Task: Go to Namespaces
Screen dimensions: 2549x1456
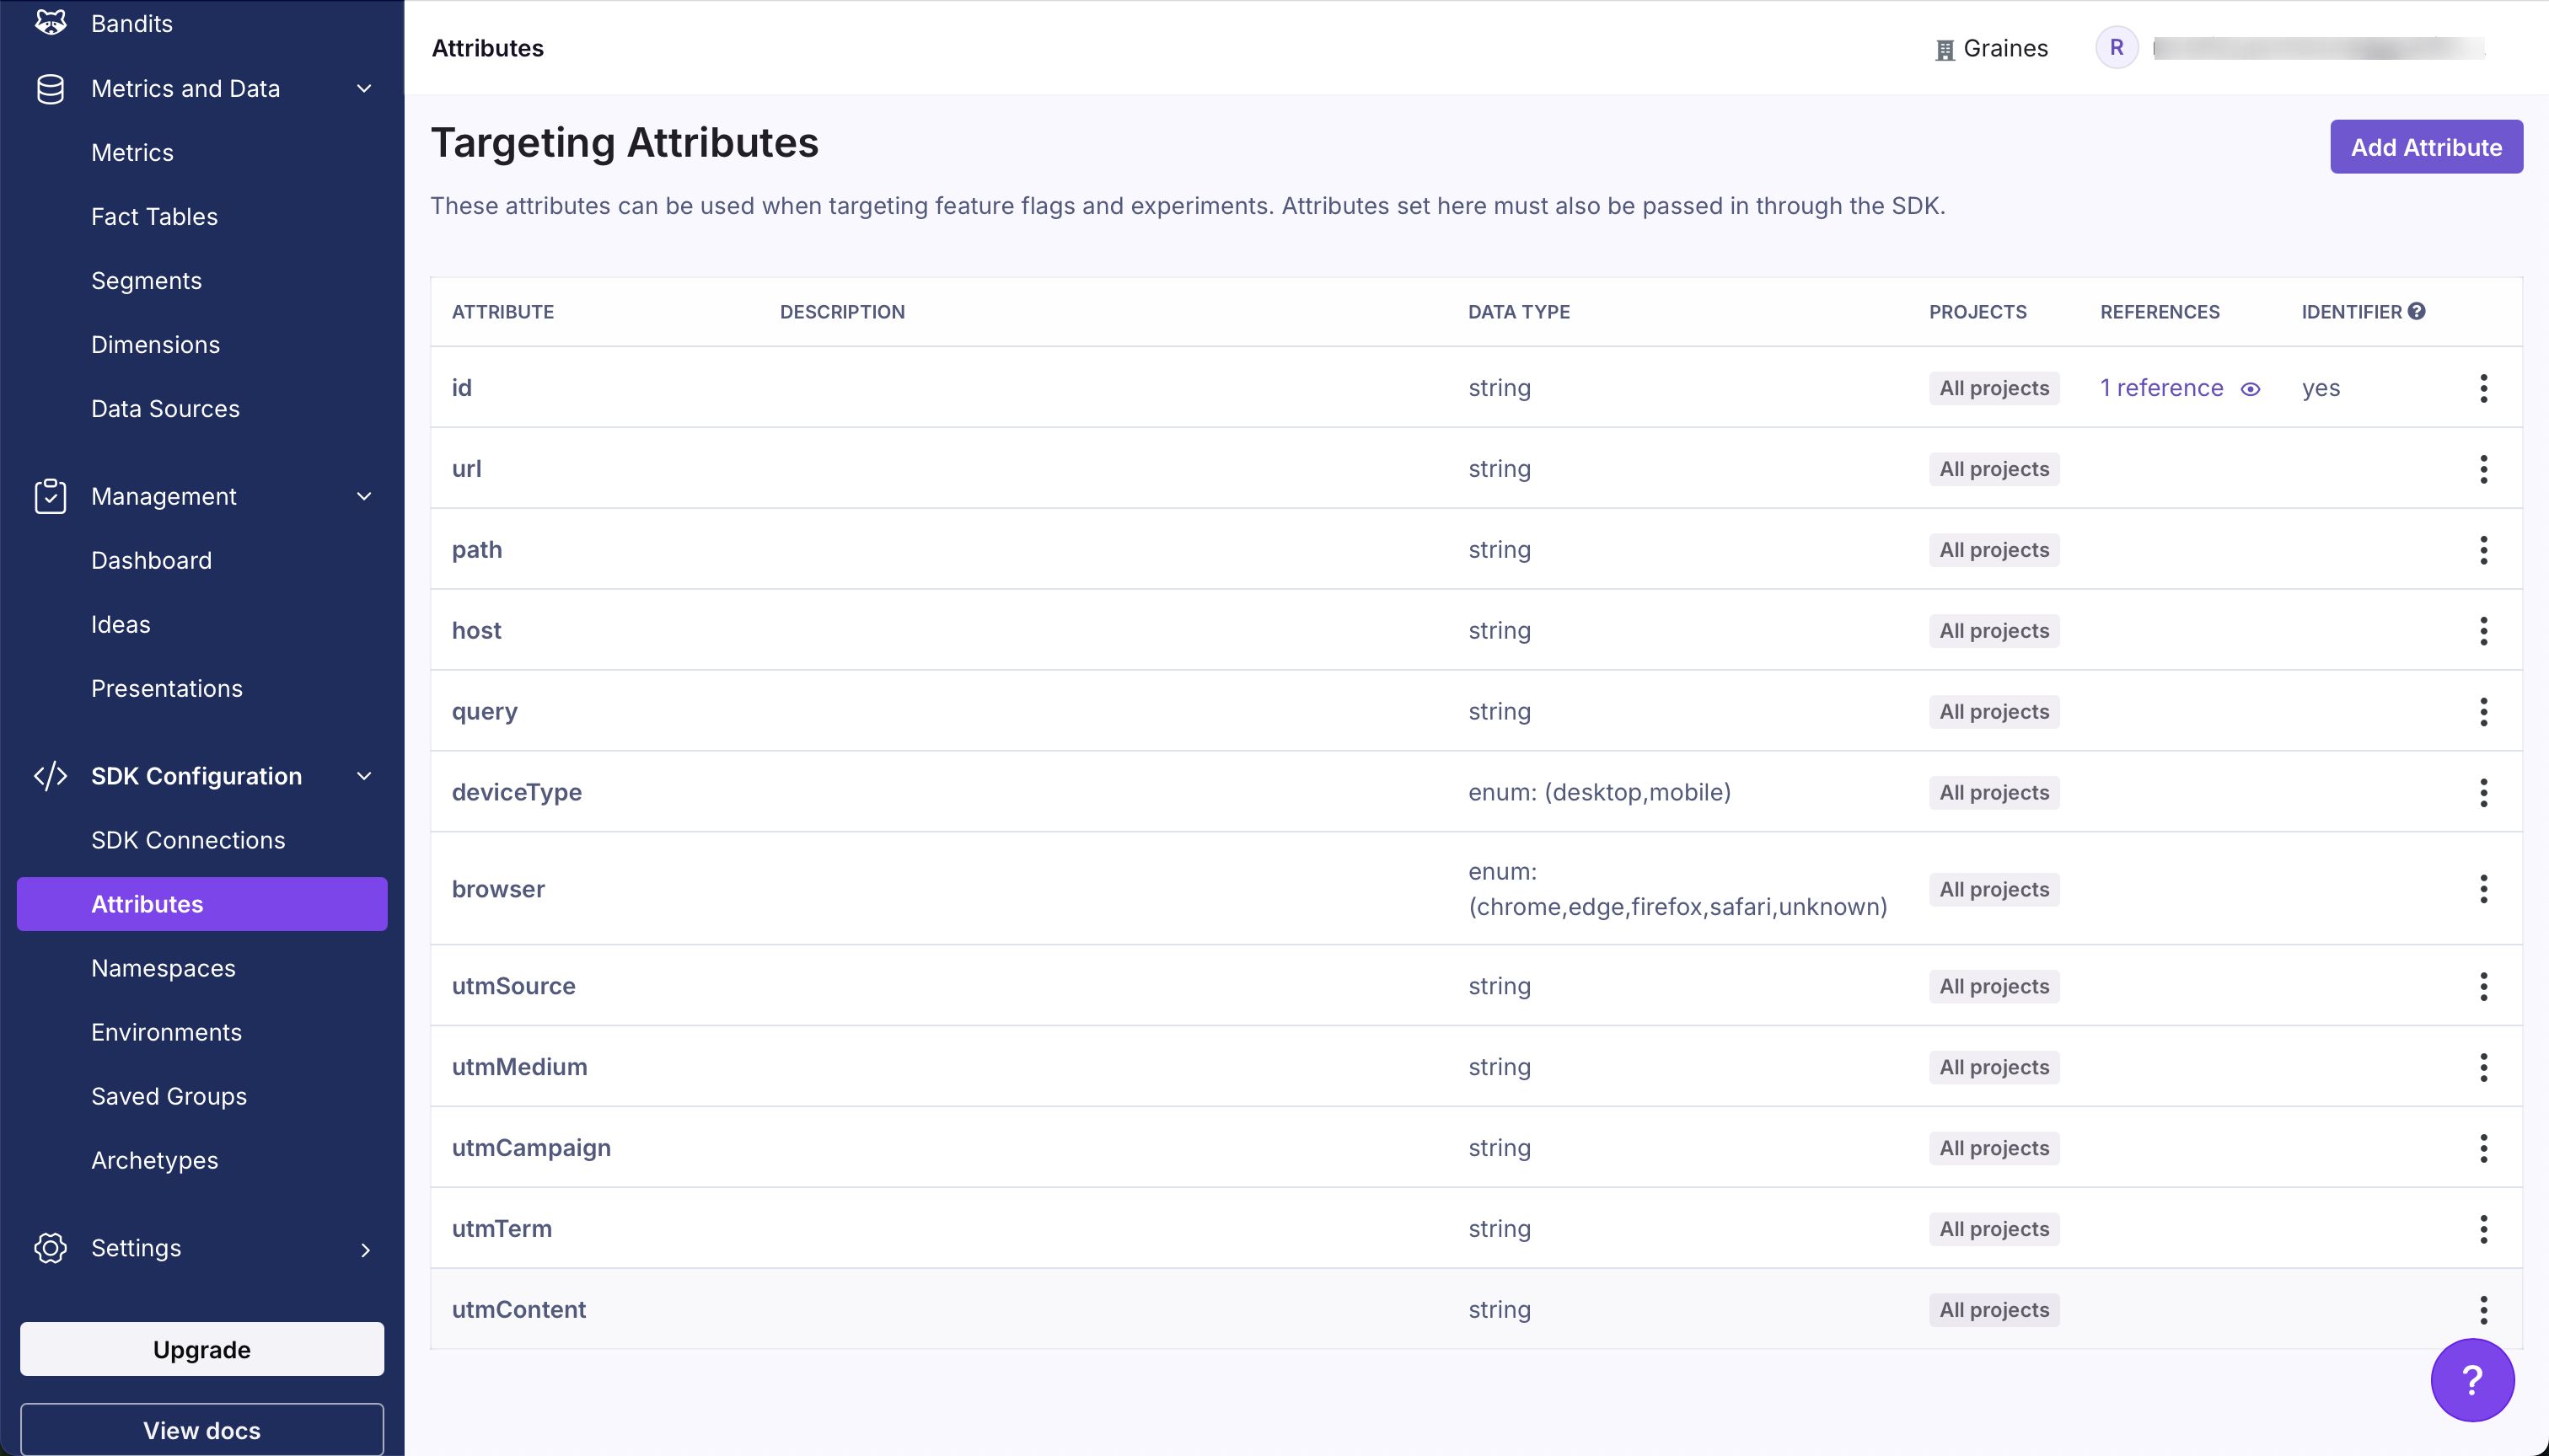Action: [163, 968]
